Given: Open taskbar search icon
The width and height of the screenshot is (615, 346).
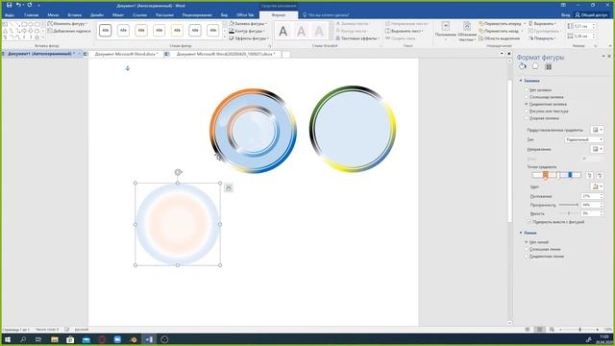Looking at the screenshot, I should (x=23, y=339).
